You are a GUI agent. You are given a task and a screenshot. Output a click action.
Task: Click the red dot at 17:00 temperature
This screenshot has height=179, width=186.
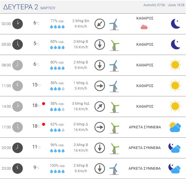tap(44, 124)
